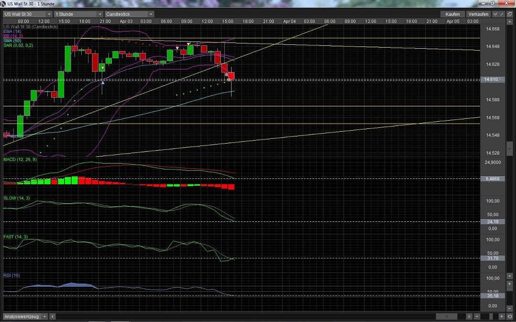The height and width of the screenshot is (322, 516).
Task: Click the RSI value tag 35,18
Action: point(493,296)
